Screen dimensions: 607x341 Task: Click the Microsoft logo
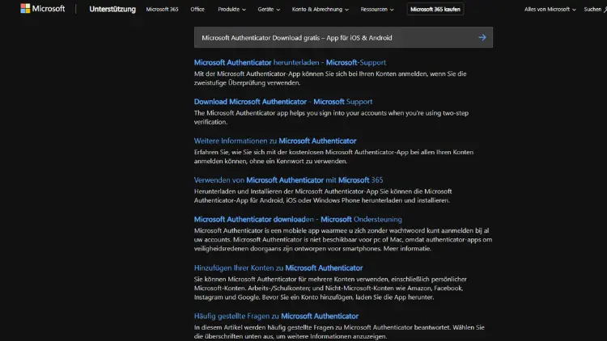[x=43, y=9]
